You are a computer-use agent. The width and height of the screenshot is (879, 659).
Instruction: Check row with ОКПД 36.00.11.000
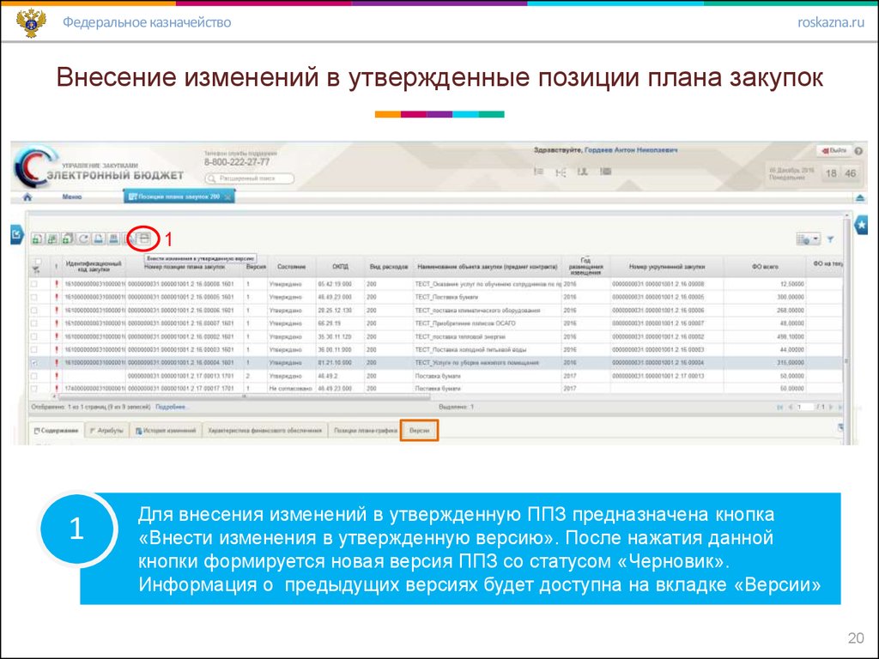(x=34, y=350)
